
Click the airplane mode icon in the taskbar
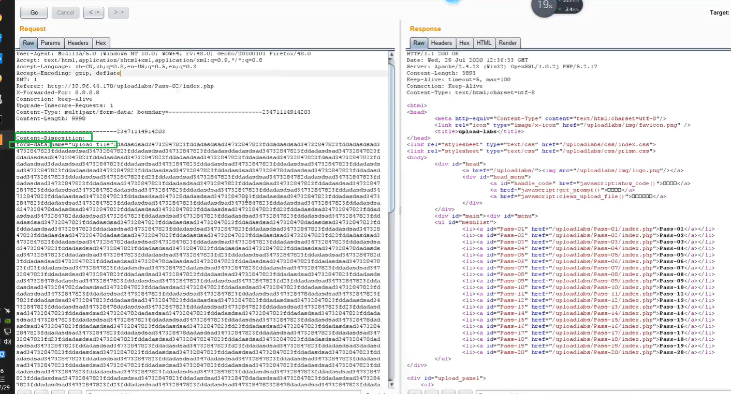coord(7,311)
